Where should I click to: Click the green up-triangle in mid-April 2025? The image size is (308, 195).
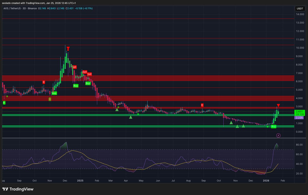click(131, 117)
